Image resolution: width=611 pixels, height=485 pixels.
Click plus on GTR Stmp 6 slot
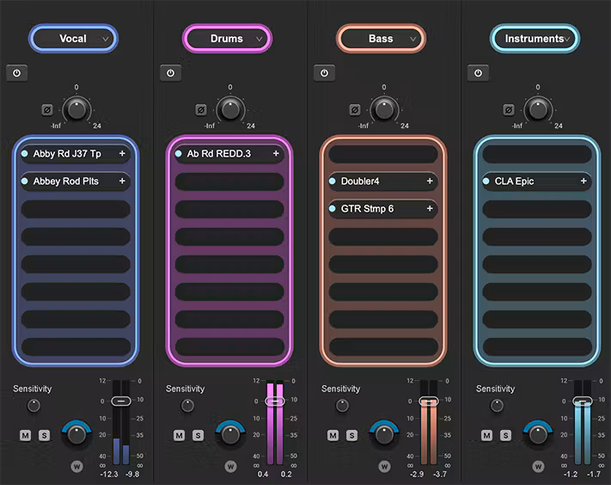tap(430, 209)
